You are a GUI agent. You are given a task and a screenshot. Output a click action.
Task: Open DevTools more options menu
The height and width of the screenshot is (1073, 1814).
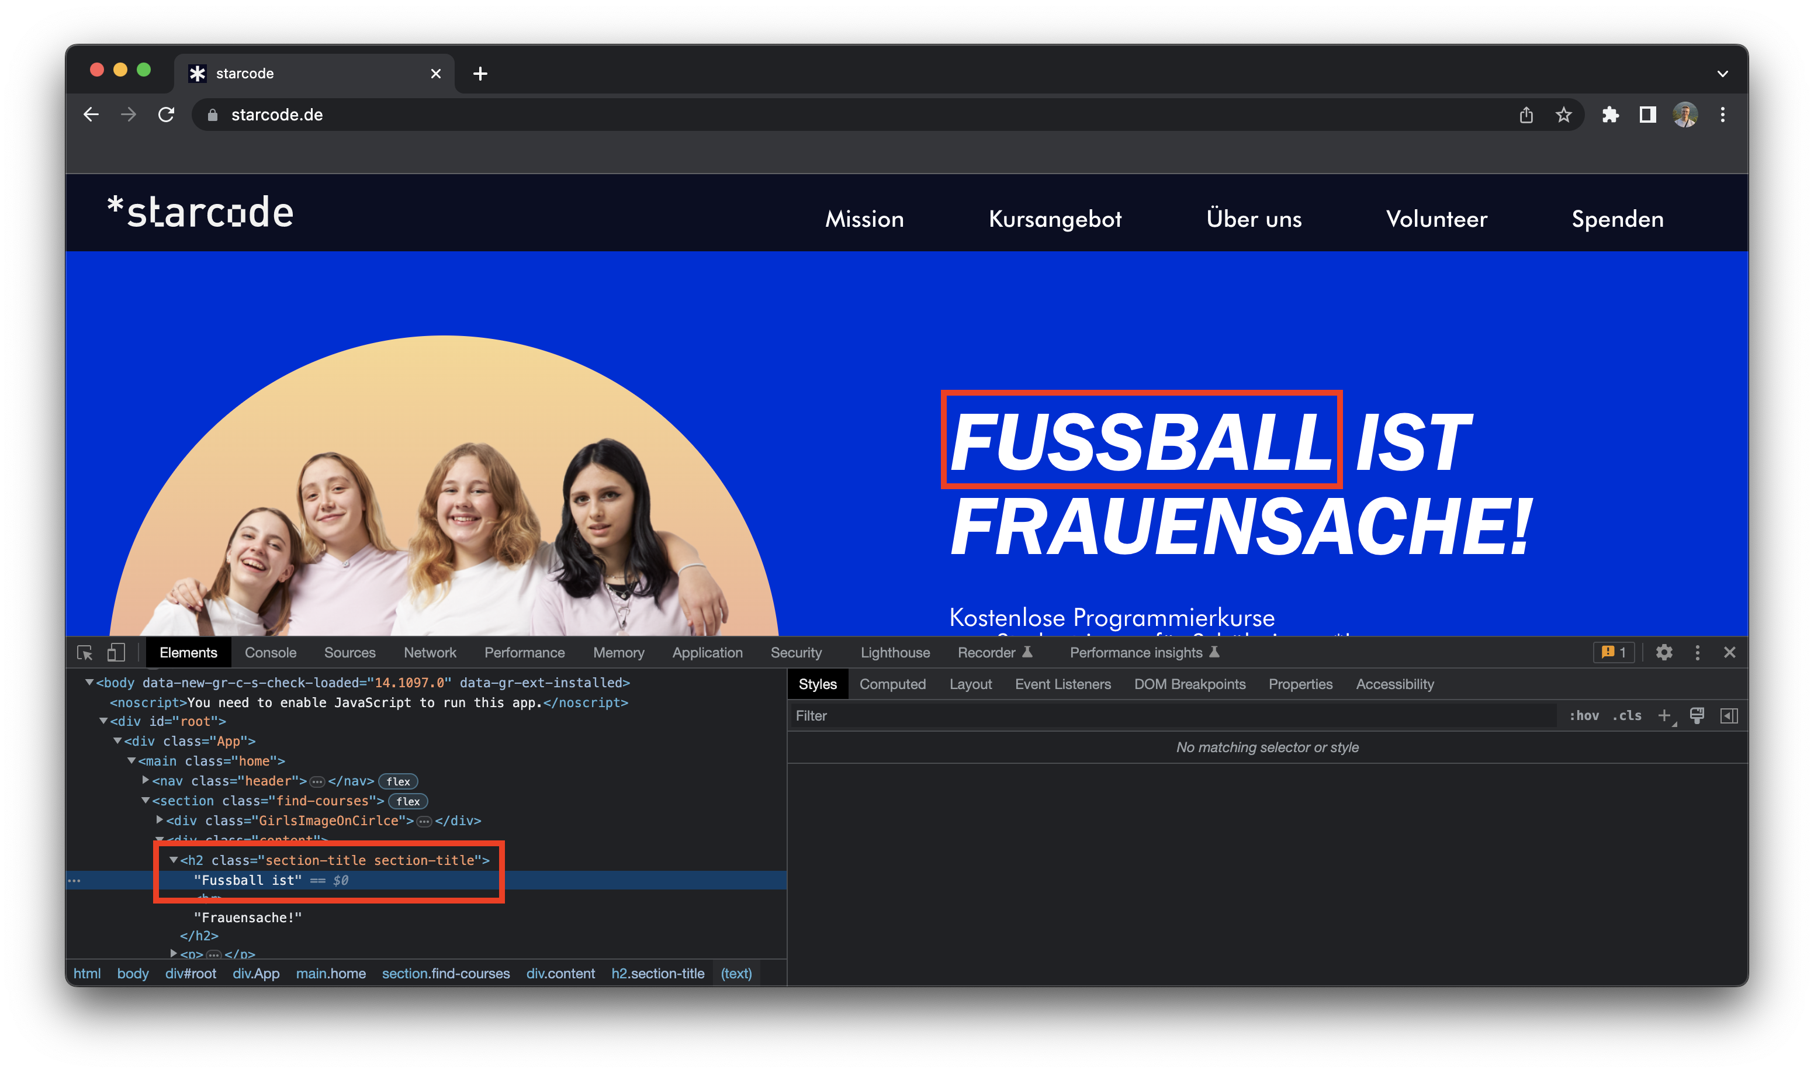click(x=1698, y=652)
